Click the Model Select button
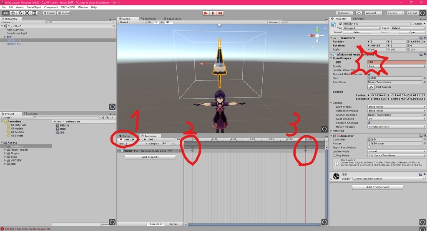Image resolution: width=427 pixels, height=231 pixels. (x=357, y=32)
